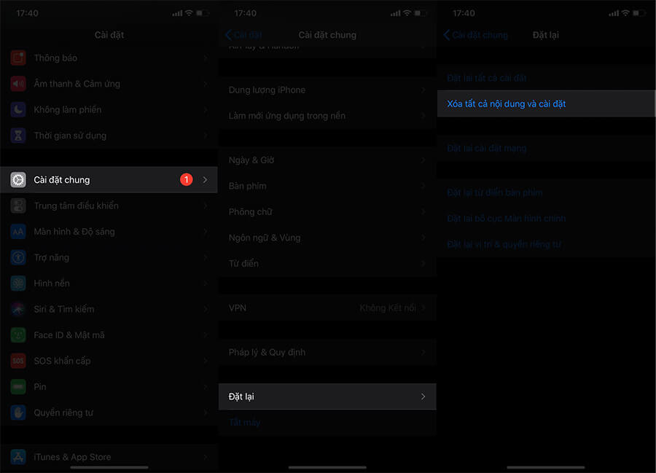Image resolution: width=656 pixels, height=473 pixels.
Task: Tap the Âm thanh & Cảm ứng icon
Action: pos(18,84)
